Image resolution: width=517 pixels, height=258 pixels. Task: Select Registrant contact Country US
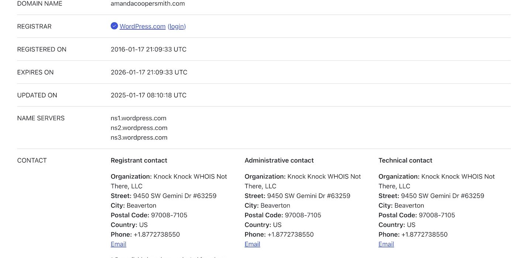pos(129,224)
